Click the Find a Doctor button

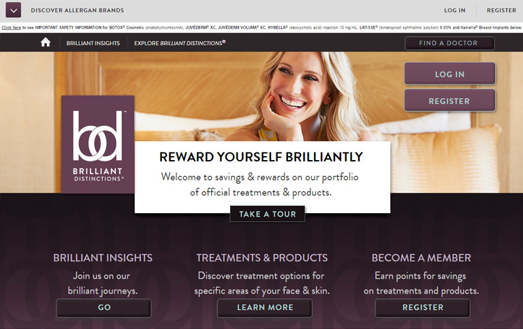[x=449, y=43]
